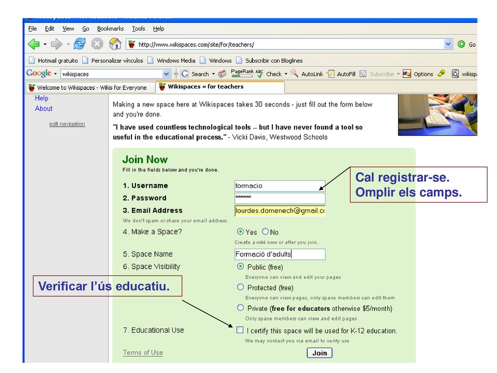The image size is (497, 373).
Task: Choose Public (free) space visibility
Action: coord(241,267)
